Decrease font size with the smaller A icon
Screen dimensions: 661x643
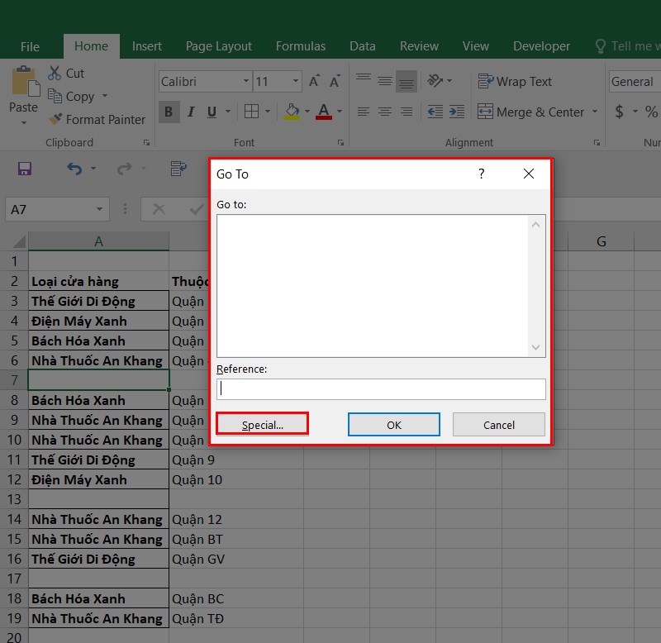[x=335, y=81]
